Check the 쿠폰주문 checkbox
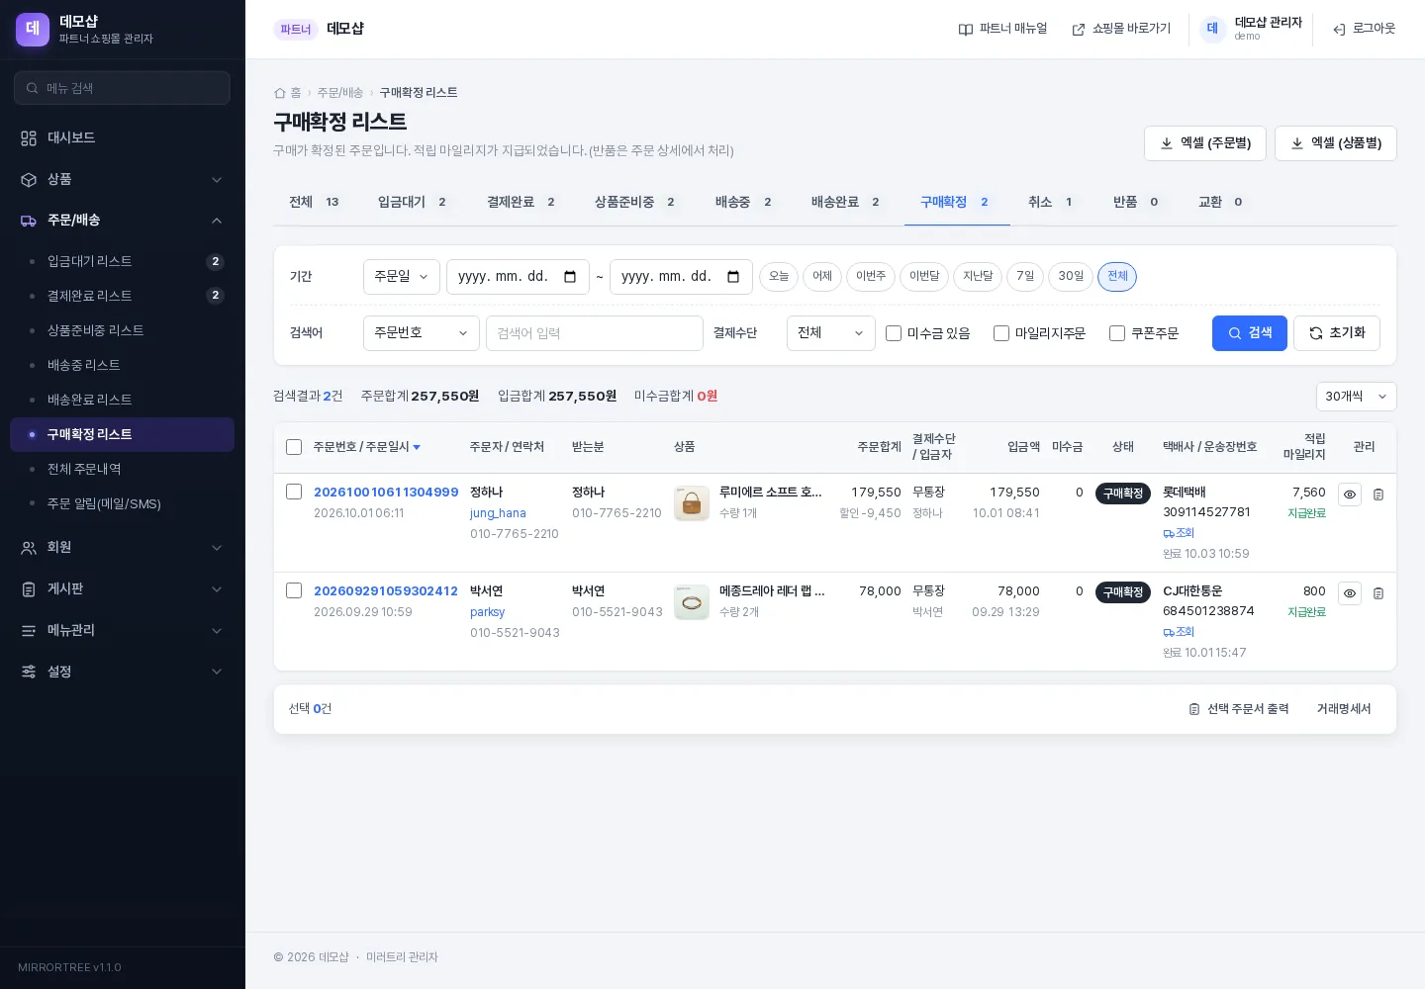The image size is (1425, 989). point(1117,333)
